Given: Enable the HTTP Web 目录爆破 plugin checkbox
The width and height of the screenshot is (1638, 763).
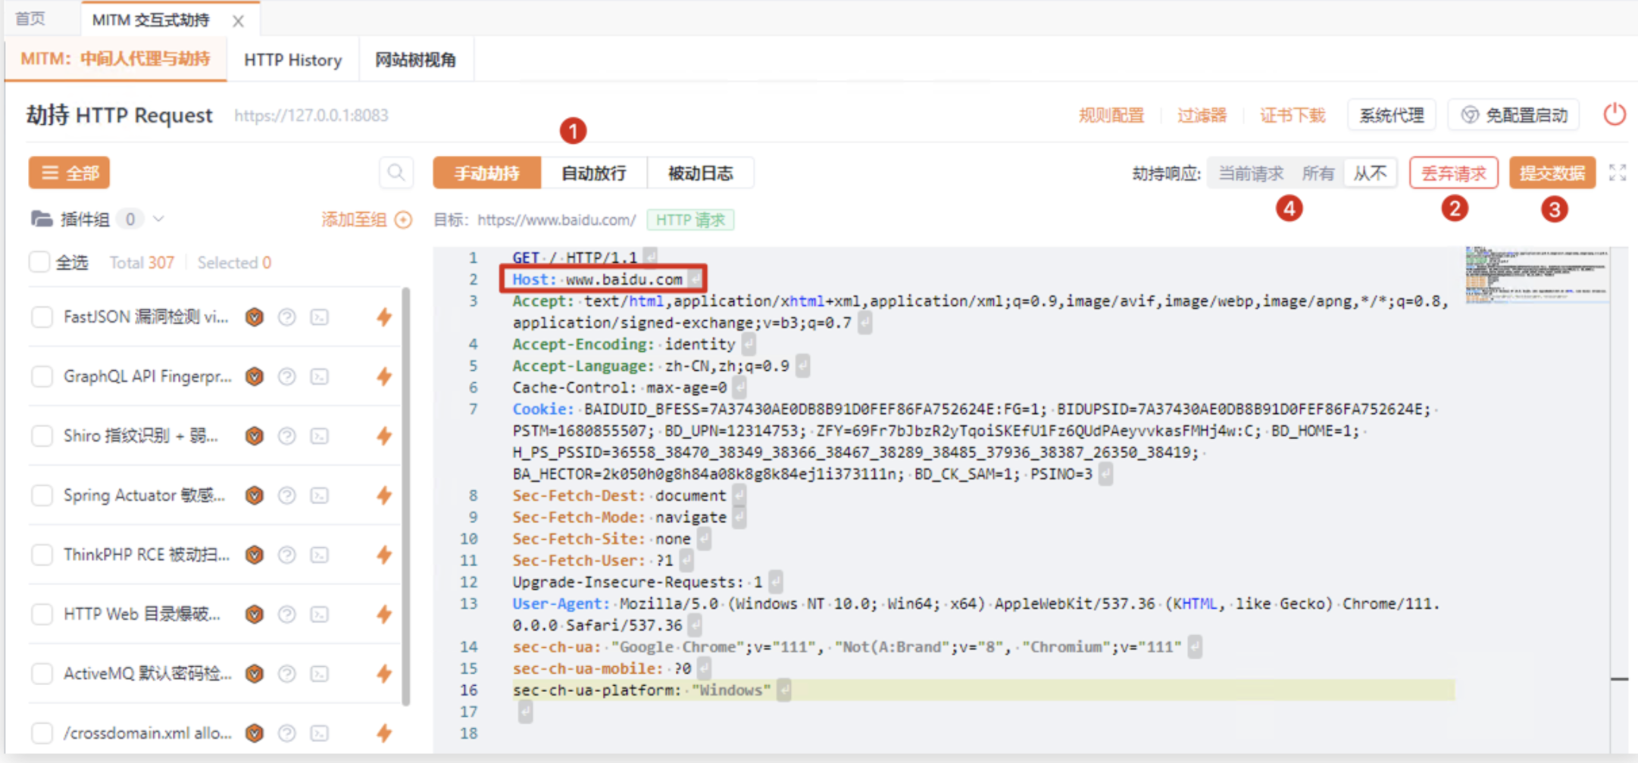Looking at the screenshot, I should click(x=42, y=614).
